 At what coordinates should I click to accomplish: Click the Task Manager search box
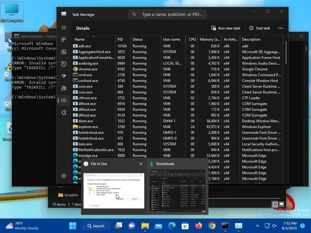click(167, 14)
